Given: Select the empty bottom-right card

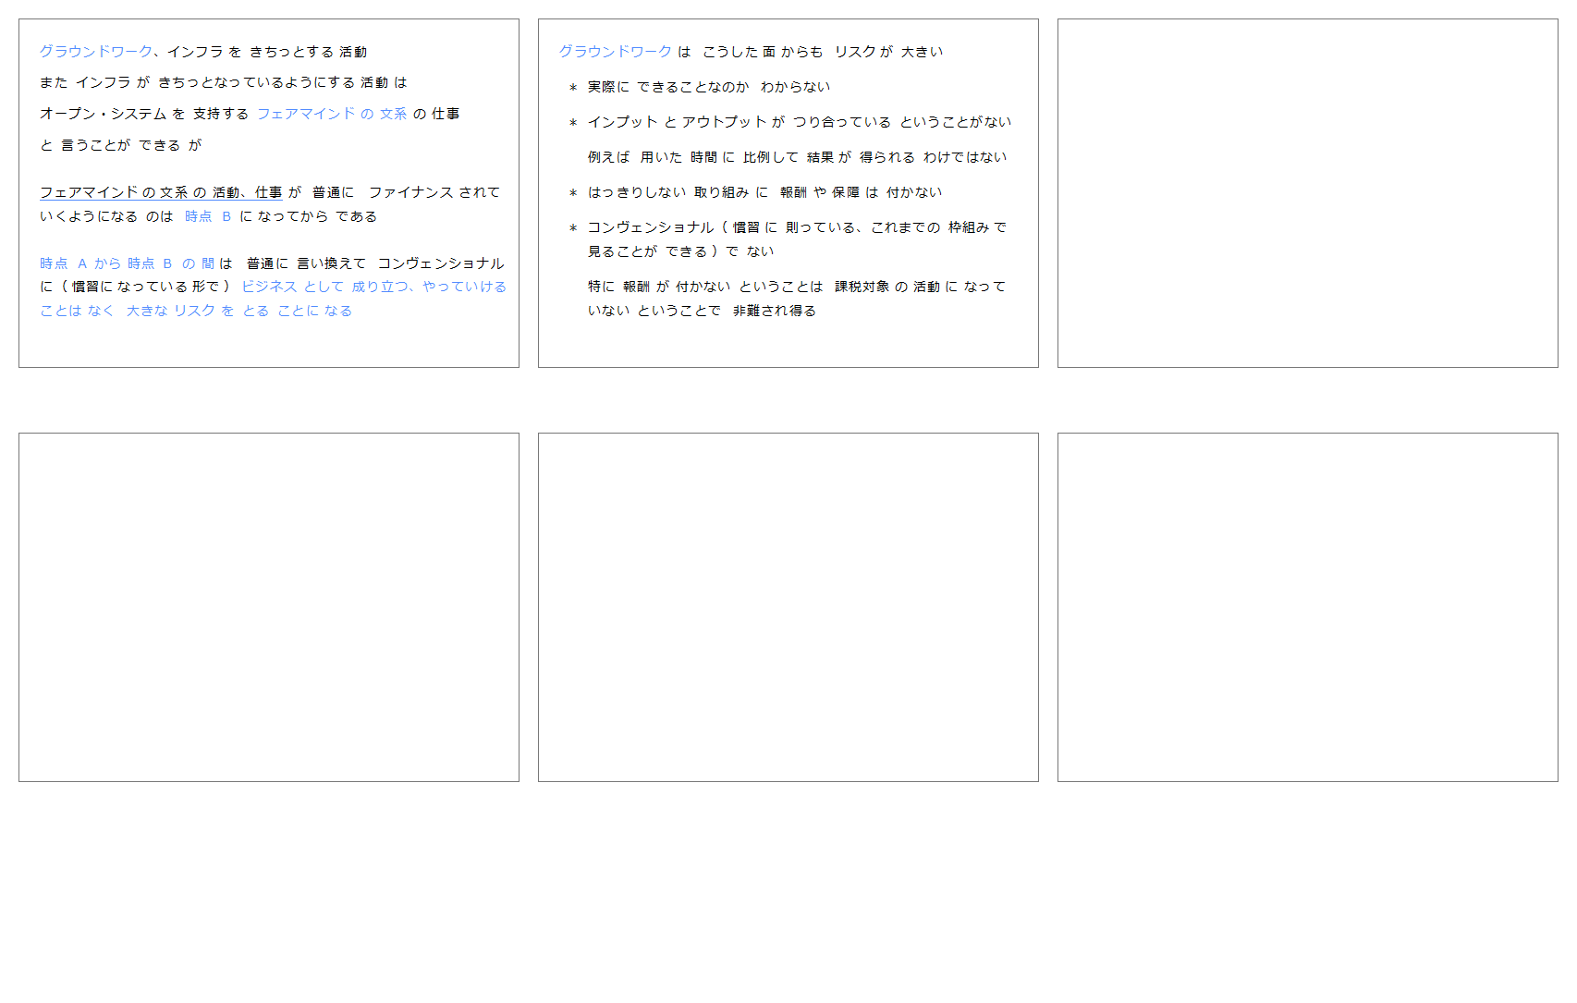Looking at the screenshot, I should point(1307,607).
